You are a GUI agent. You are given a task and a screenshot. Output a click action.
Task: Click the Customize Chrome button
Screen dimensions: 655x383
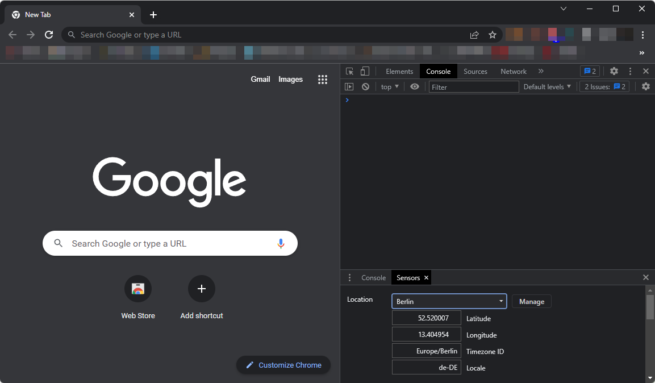283,365
